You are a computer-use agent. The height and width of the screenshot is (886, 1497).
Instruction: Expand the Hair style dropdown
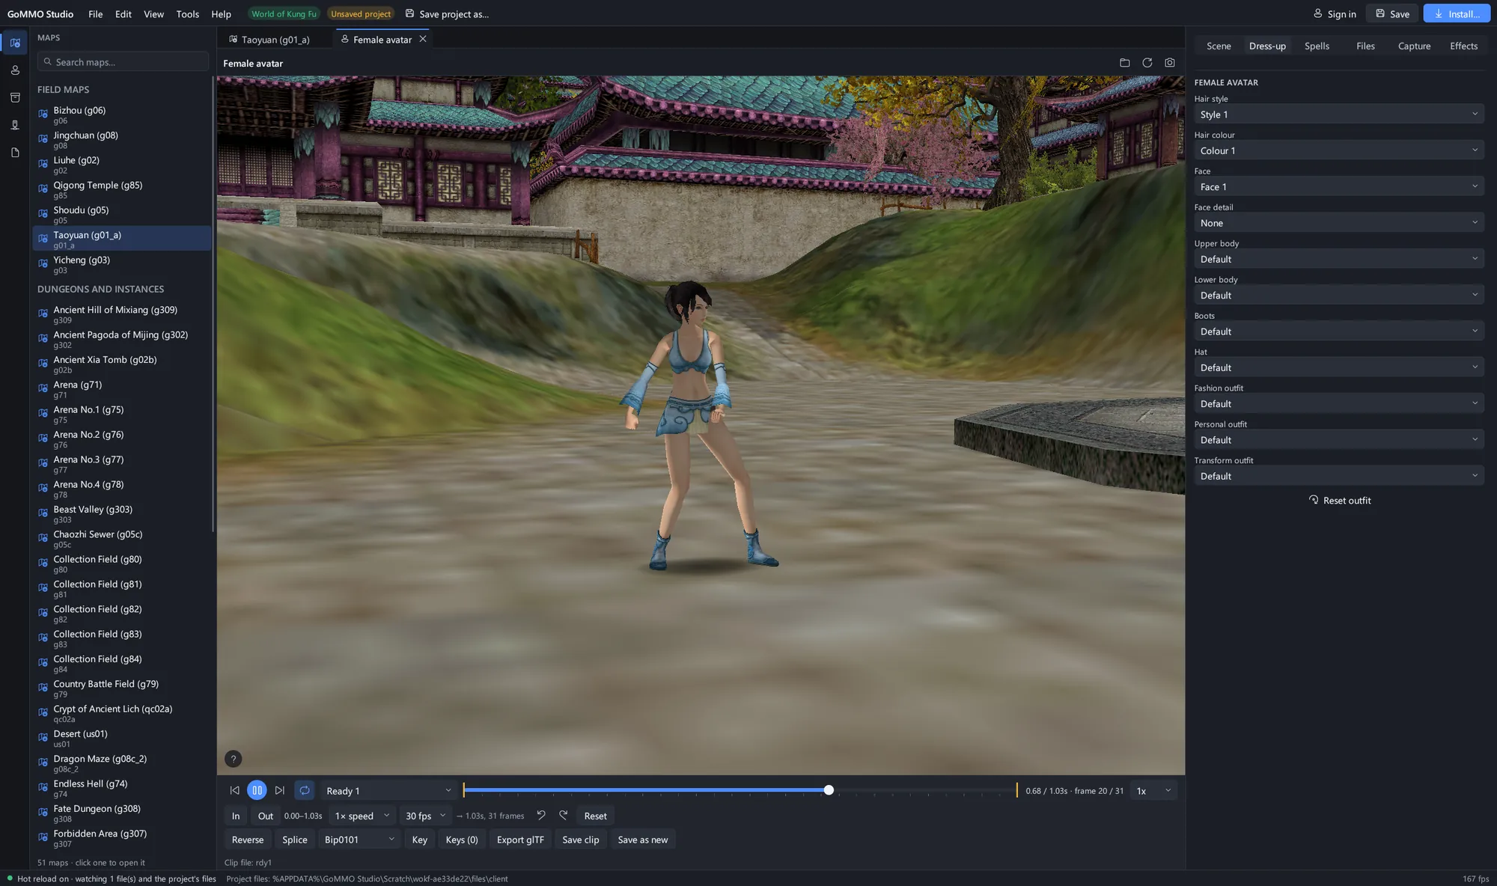(1338, 114)
